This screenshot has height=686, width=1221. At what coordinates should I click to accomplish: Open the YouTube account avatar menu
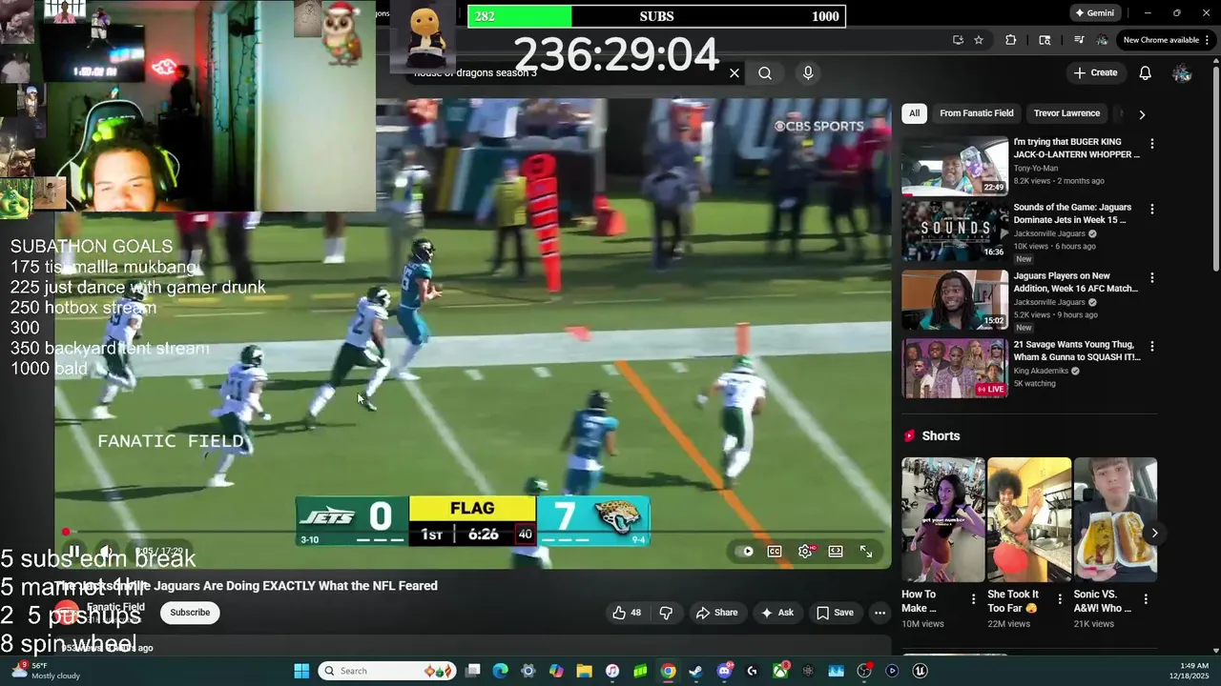(x=1182, y=73)
